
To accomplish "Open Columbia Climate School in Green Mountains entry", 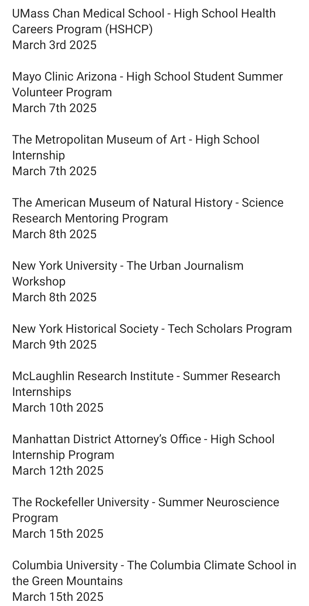I will point(154,573).
